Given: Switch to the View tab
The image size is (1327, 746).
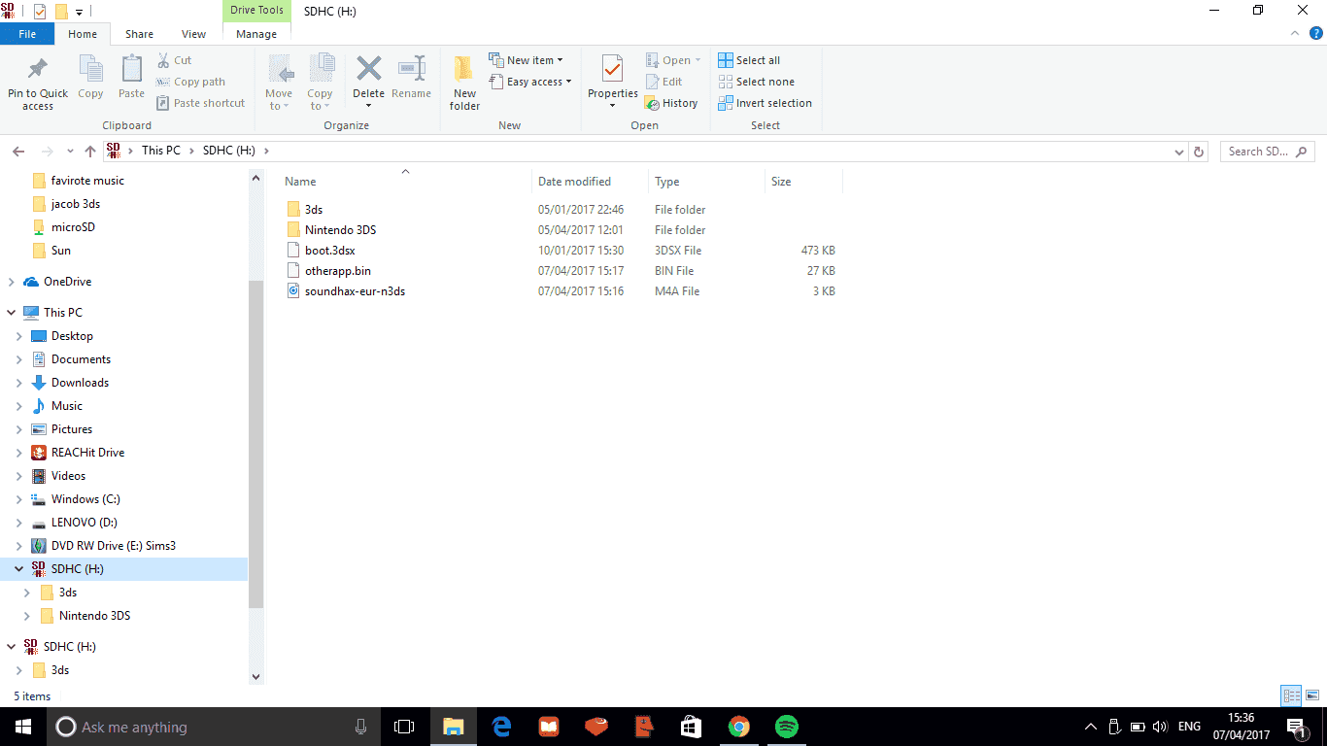Looking at the screenshot, I should click(194, 34).
